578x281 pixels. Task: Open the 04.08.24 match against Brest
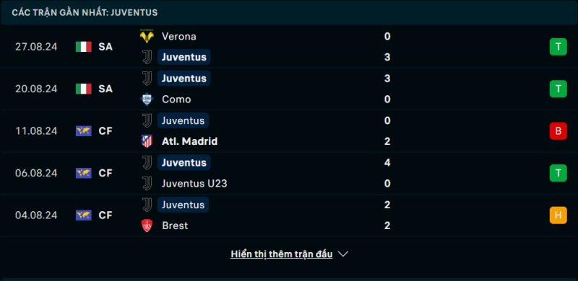coord(289,215)
